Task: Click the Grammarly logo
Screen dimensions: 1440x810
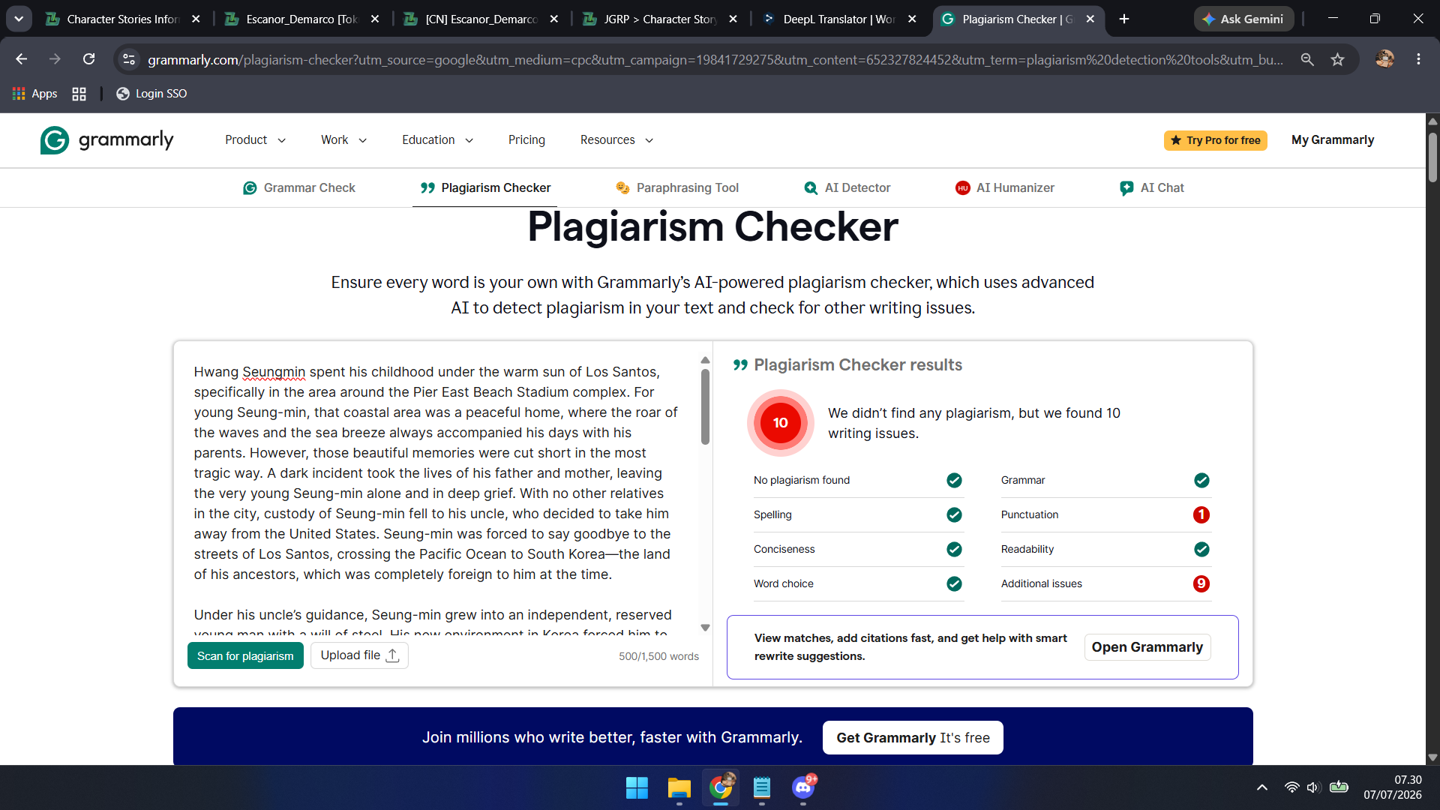Action: click(106, 140)
